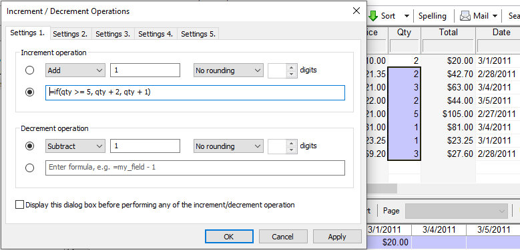Image resolution: width=520 pixels, height=250 pixels.
Task: Decrease decrement digits spinner down arrow
Action: coord(291,150)
